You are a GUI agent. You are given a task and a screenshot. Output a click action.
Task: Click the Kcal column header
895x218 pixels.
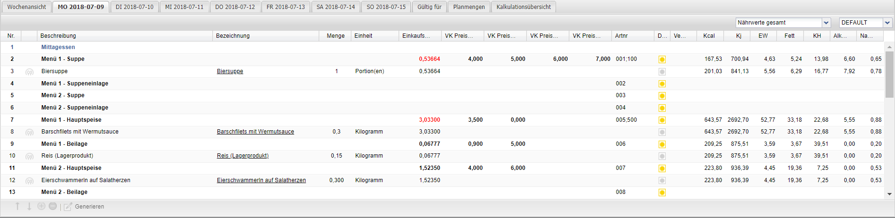click(x=709, y=36)
